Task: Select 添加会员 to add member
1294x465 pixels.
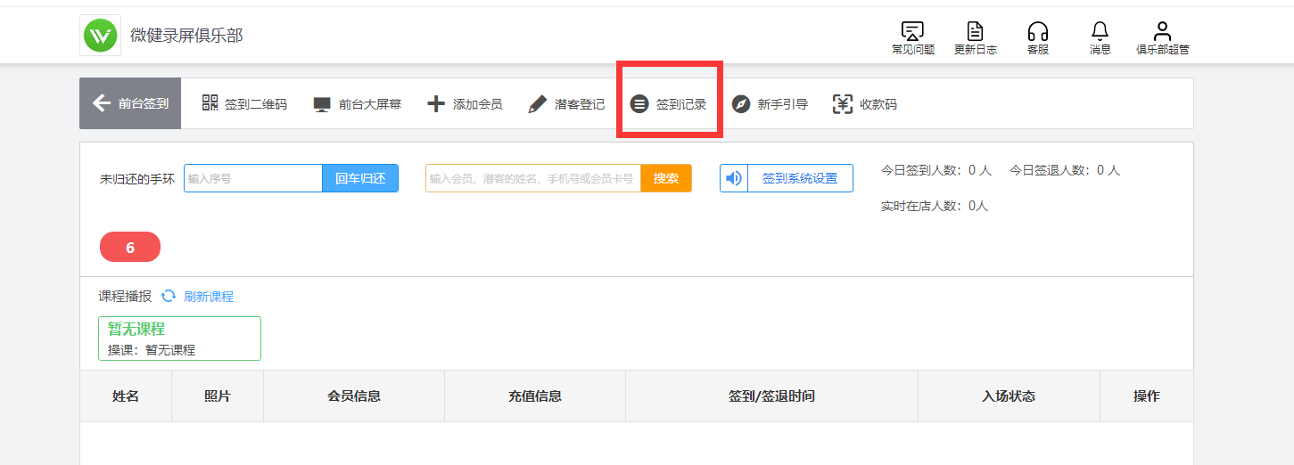Action: pos(465,104)
